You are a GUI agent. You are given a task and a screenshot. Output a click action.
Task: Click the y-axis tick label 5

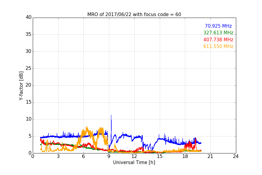click(30, 136)
